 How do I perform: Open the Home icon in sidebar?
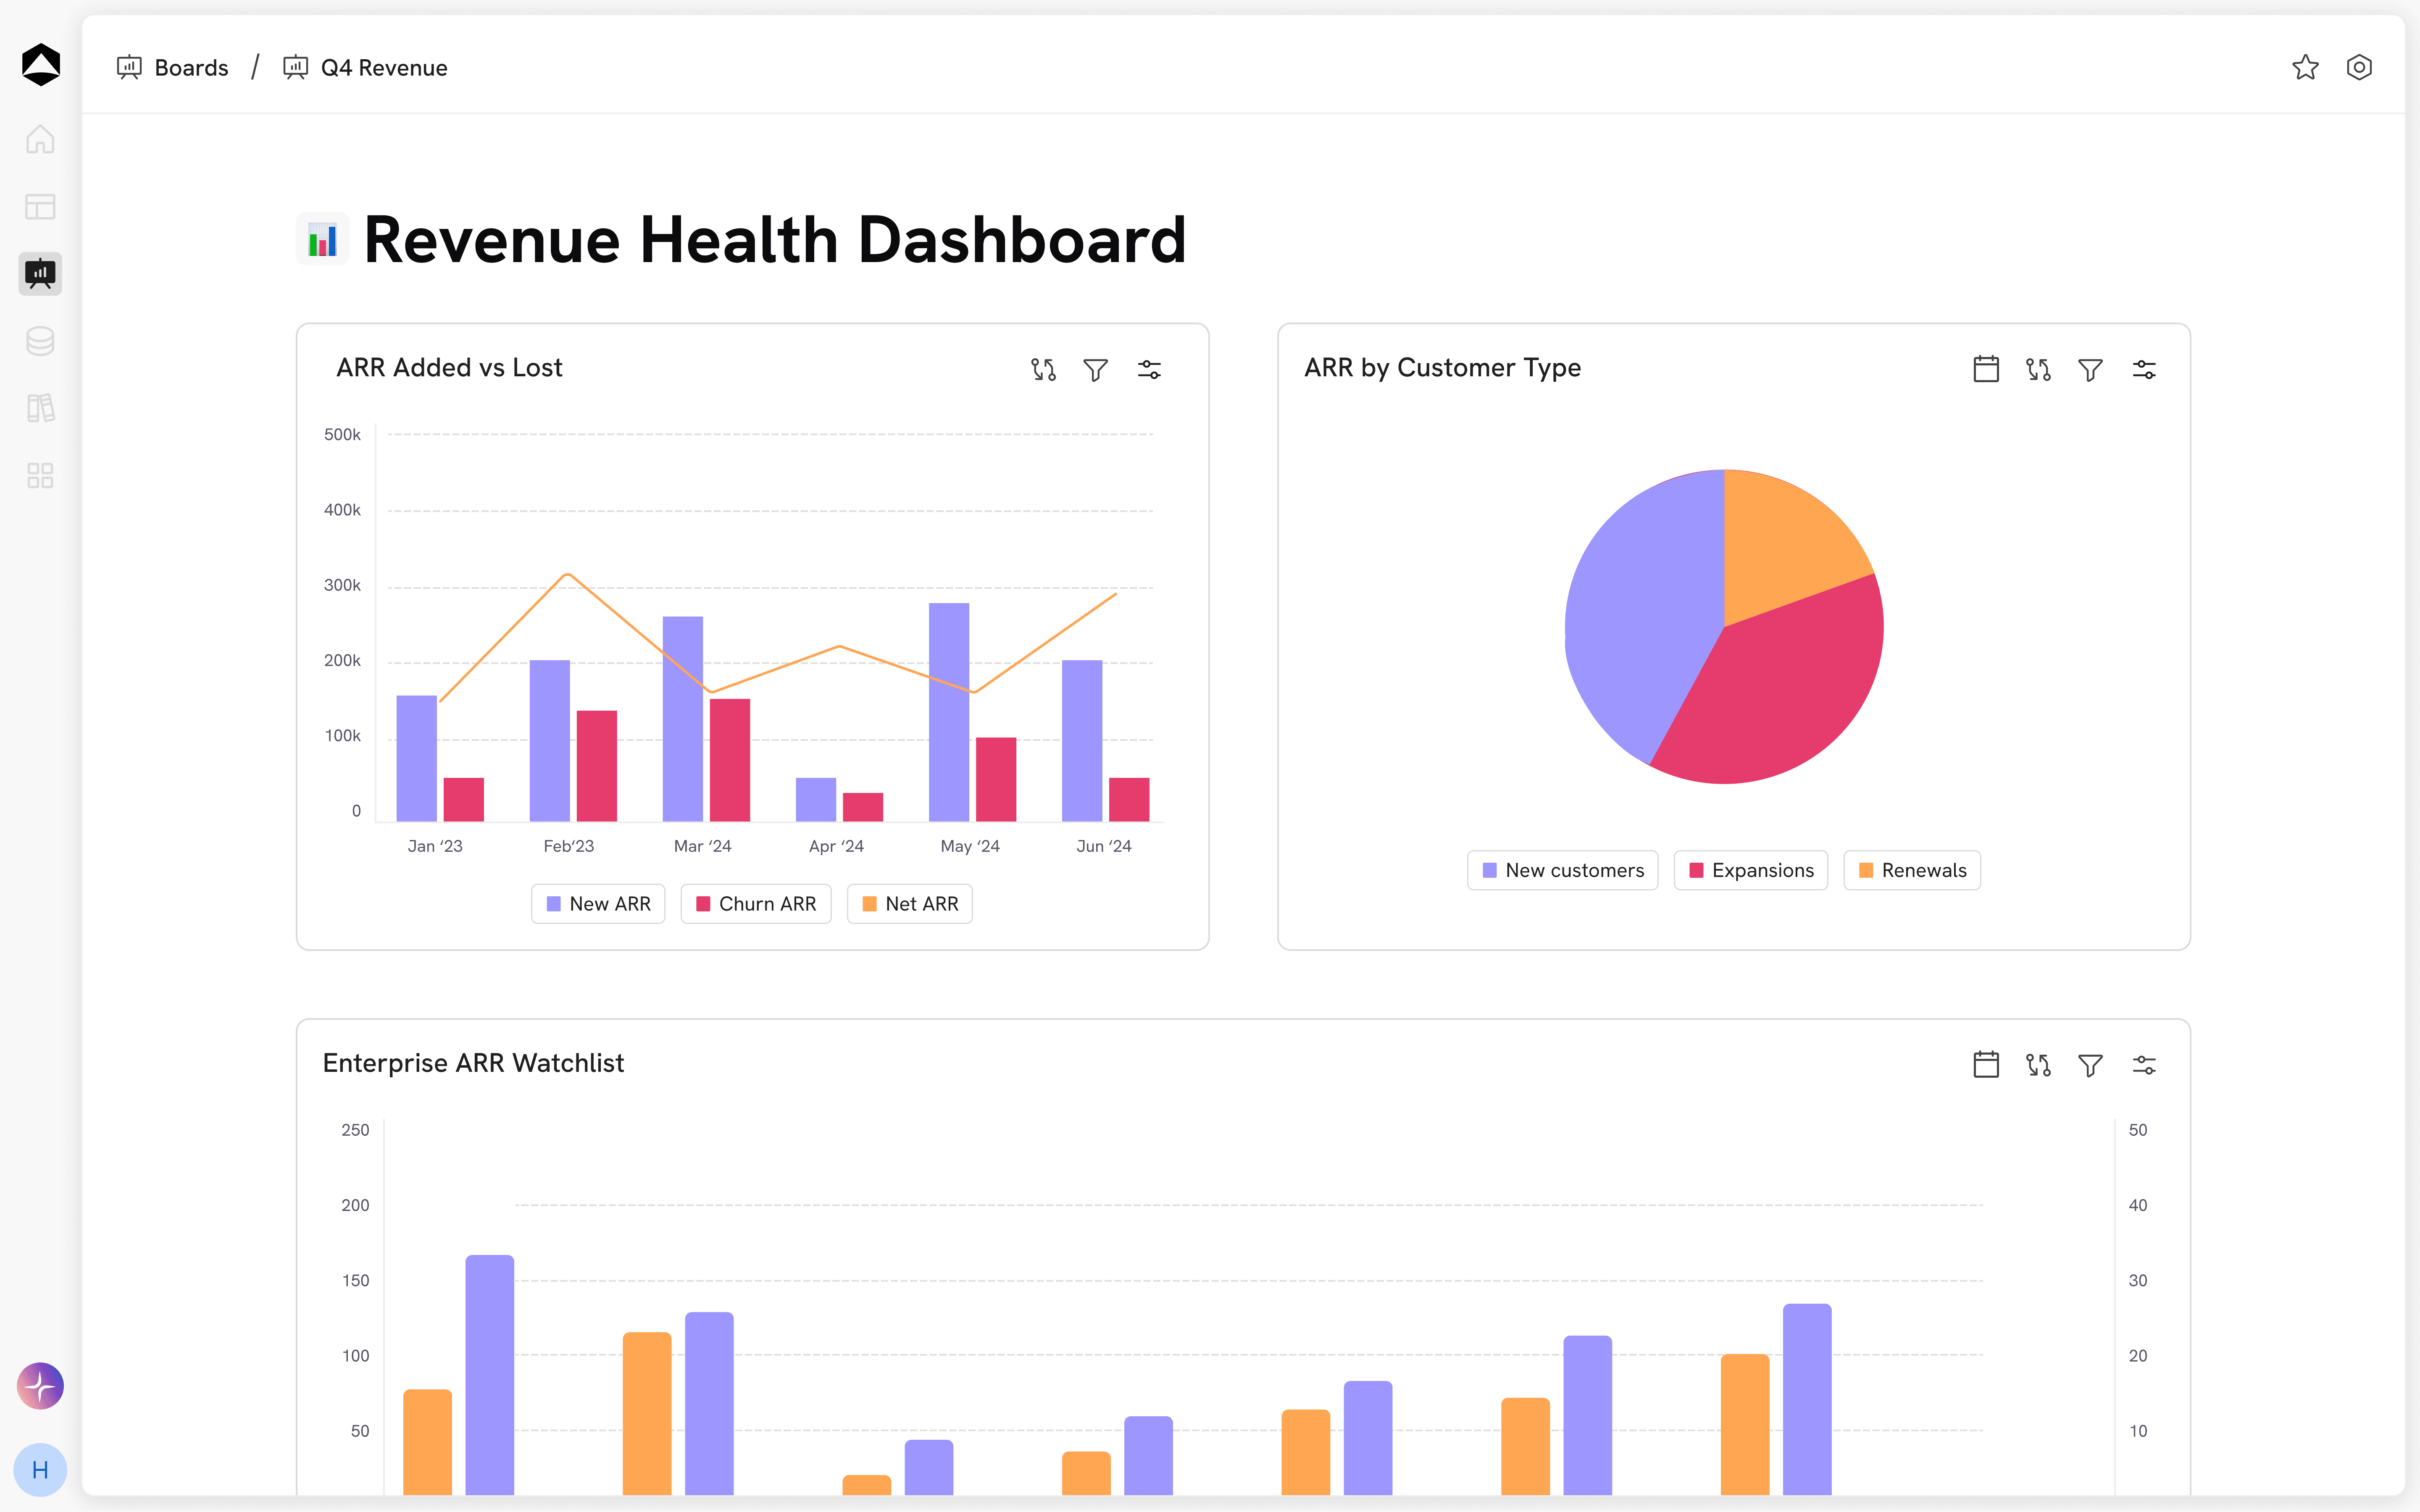[40, 139]
